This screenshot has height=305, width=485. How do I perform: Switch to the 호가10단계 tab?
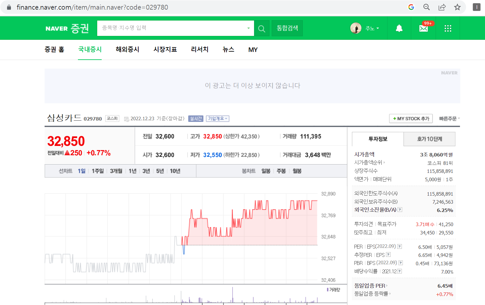click(430, 139)
